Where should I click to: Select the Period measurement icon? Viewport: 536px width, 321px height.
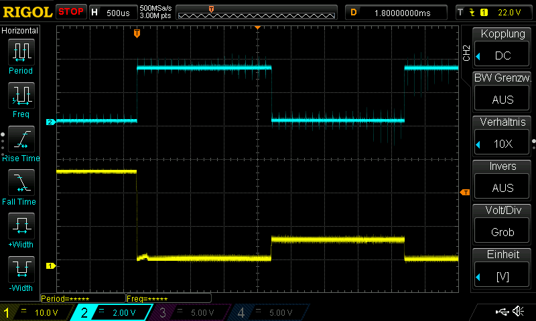coord(20,52)
